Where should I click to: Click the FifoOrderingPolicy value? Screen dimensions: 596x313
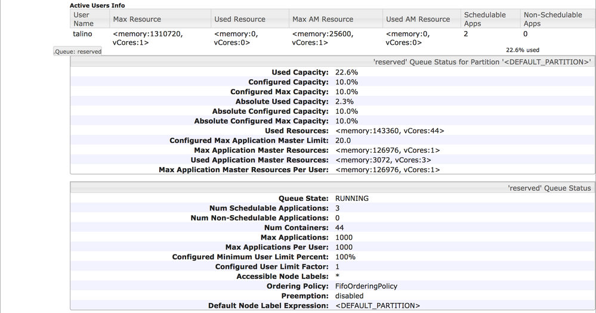366,286
